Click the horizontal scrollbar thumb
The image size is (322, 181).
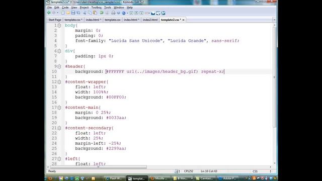[99, 167]
